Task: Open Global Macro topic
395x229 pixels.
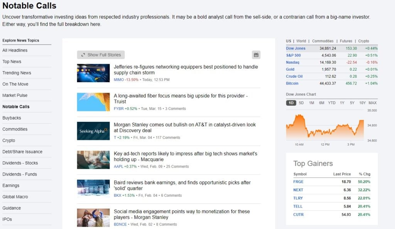Action: point(15,197)
